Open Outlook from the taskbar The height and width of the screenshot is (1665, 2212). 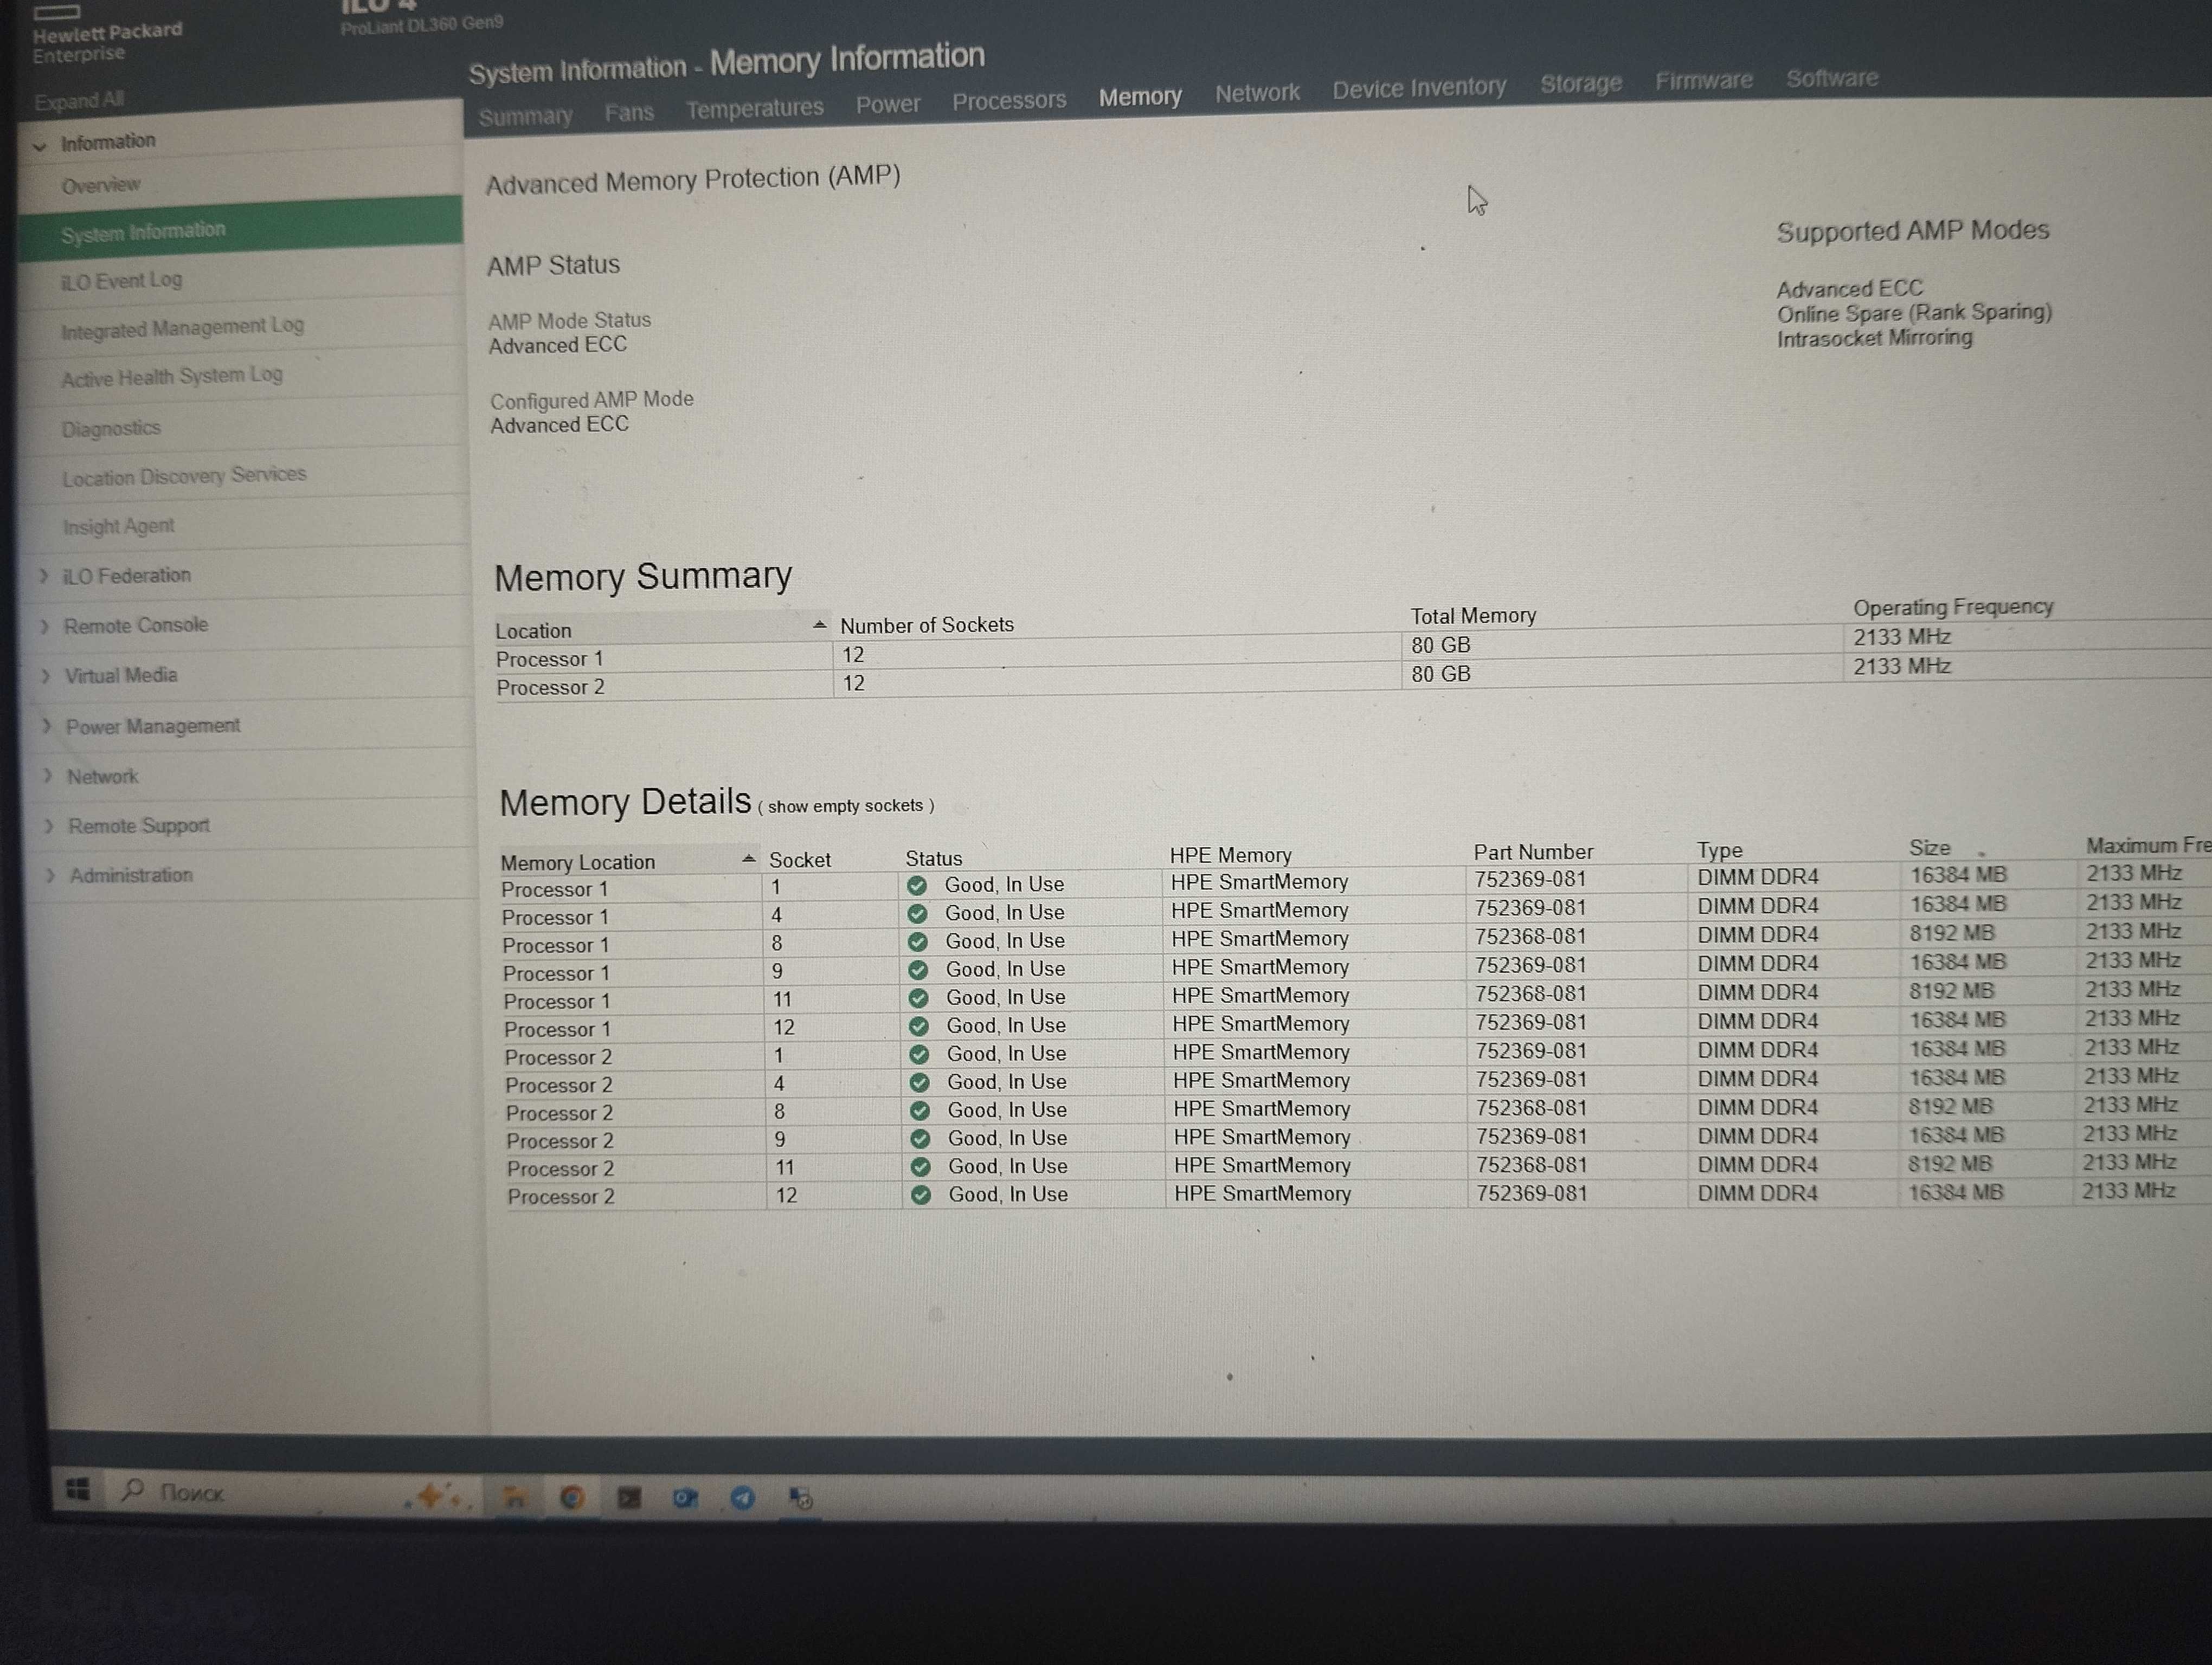pyautogui.click(x=685, y=1497)
